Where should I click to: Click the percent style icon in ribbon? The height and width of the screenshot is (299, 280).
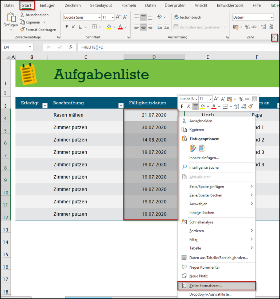click(x=247, y=27)
